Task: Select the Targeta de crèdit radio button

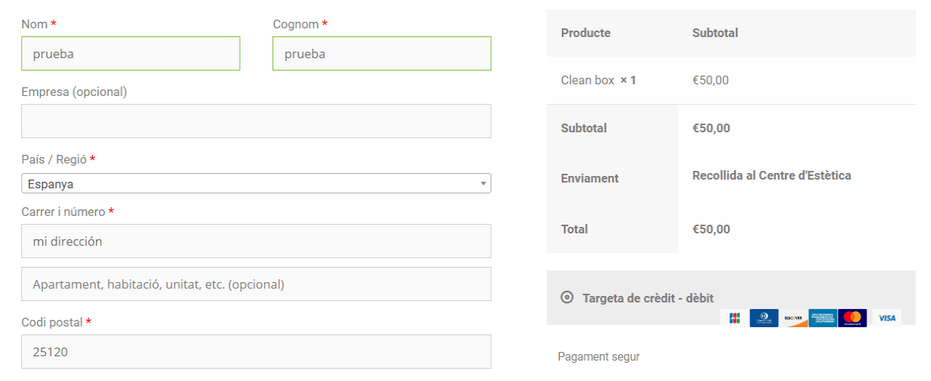Action: [x=567, y=297]
